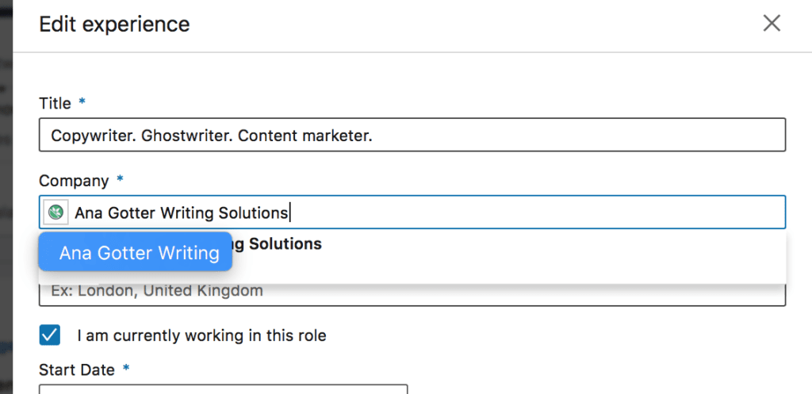The height and width of the screenshot is (394, 812).
Task: Focus the Company text field
Action: pyautogui.click(x=412, y=212)
